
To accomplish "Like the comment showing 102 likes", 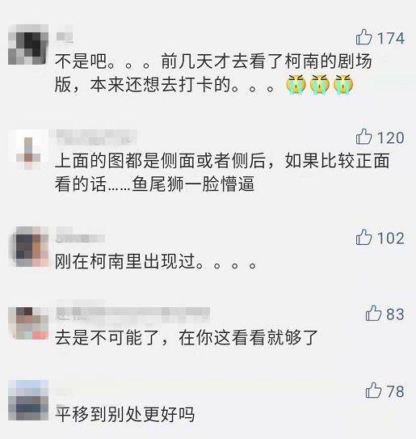I will pyautogui.click(x=363, y=237).
